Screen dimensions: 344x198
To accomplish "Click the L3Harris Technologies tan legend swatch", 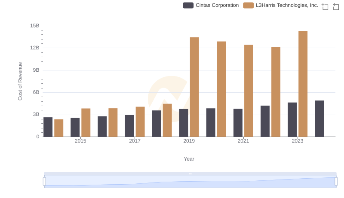I will click(x=248, y=5).
